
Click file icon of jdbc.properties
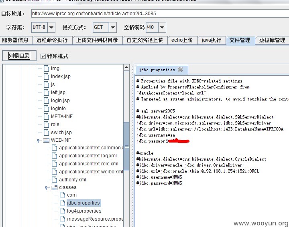[63, 203]
